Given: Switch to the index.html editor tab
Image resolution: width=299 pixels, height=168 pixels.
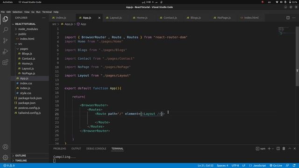Looking at the screenshot, I should tap(251, 18).
